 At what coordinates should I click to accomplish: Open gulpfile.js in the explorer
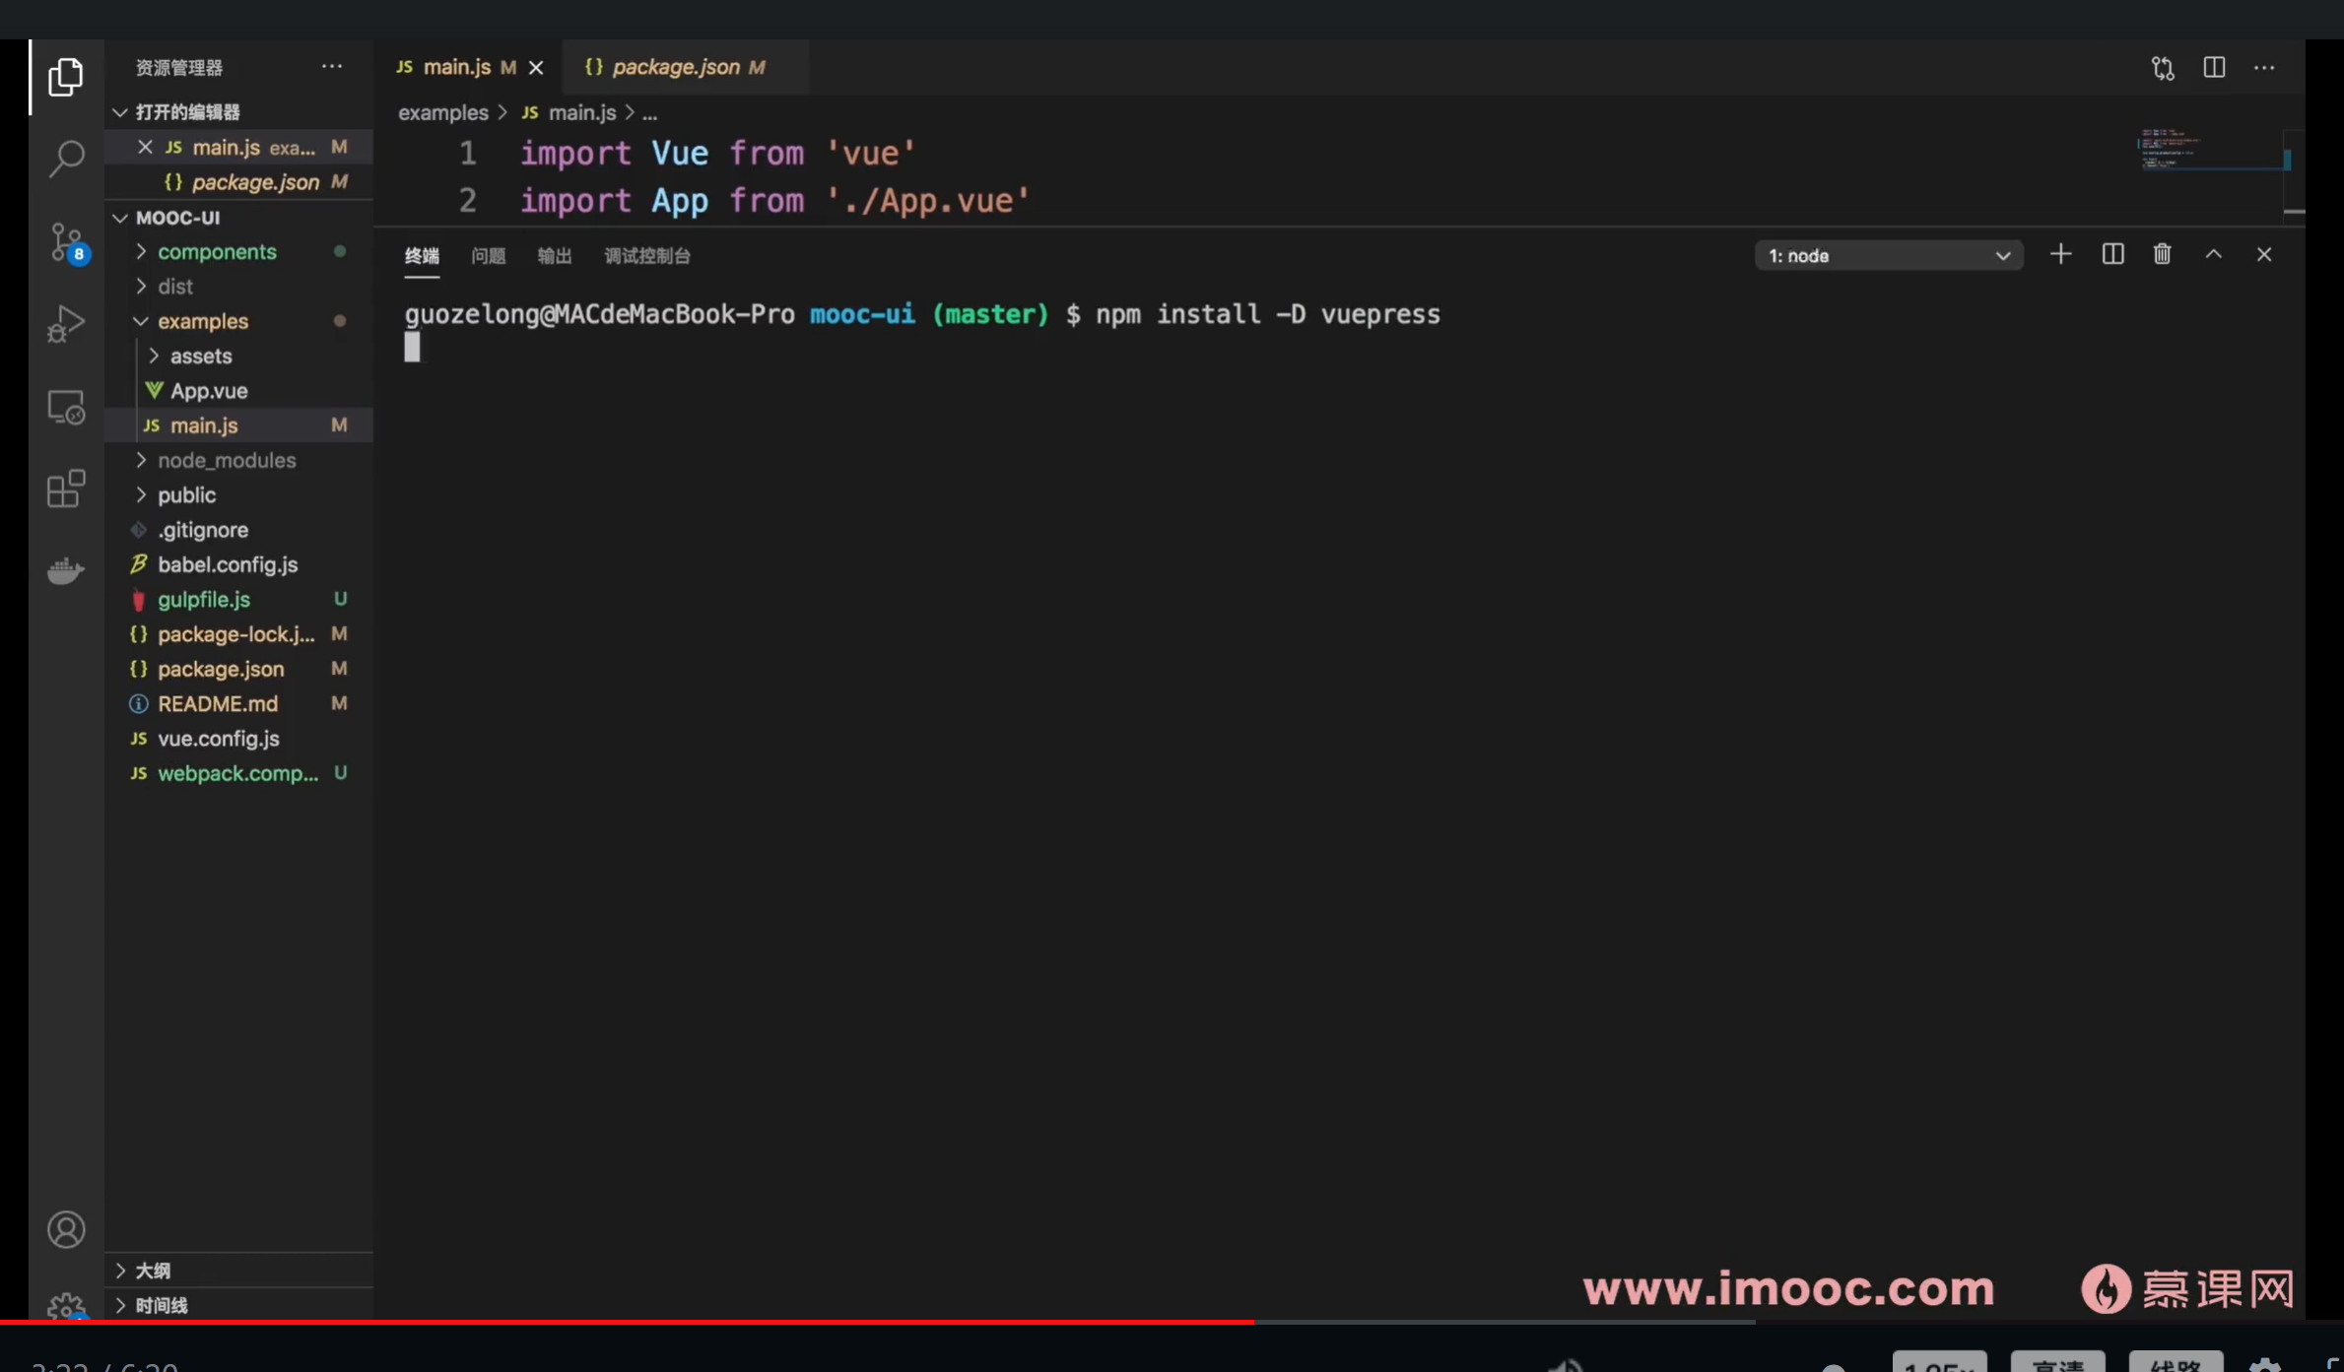click(204, 599)
